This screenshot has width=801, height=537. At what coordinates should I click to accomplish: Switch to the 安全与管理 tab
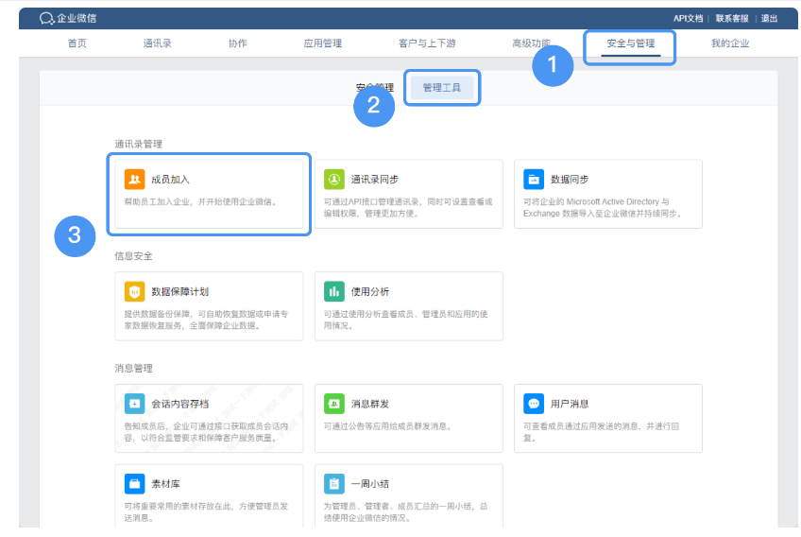[630, 43]
